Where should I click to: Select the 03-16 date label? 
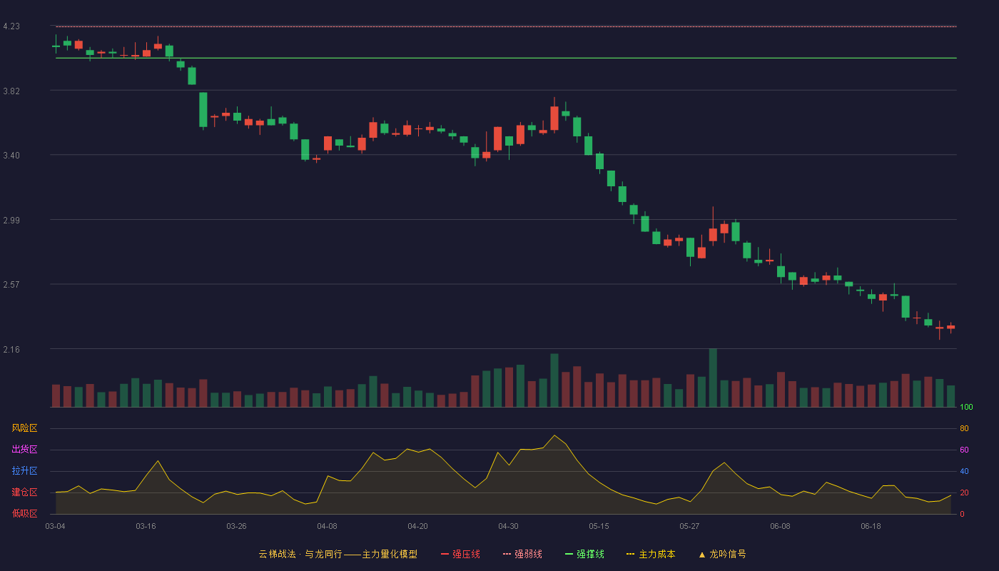coord(146,526)
